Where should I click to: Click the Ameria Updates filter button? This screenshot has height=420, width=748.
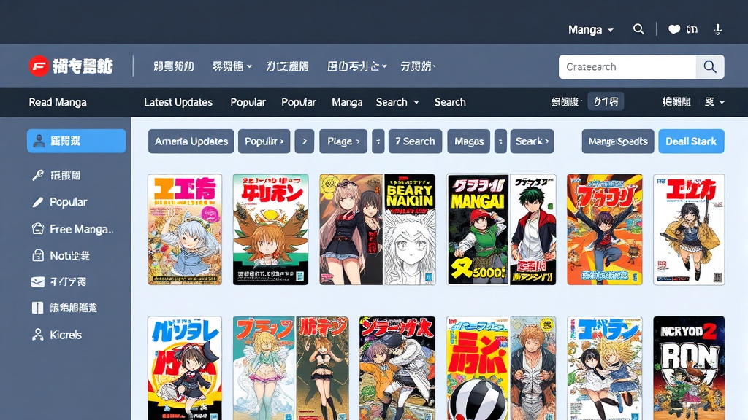[191, 141]
